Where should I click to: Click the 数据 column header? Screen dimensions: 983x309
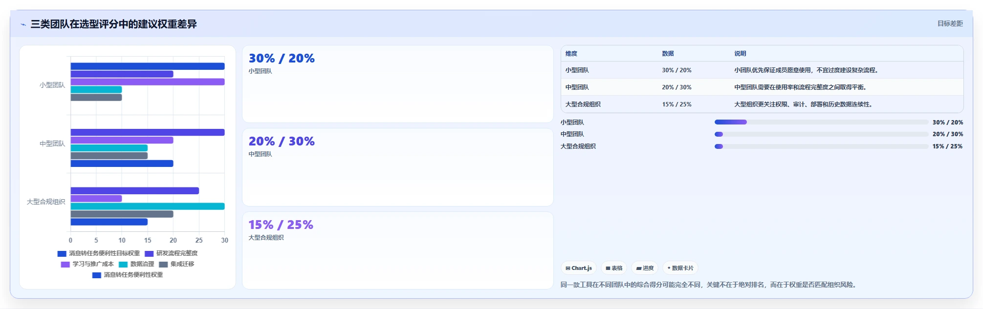tap(668, 54)
